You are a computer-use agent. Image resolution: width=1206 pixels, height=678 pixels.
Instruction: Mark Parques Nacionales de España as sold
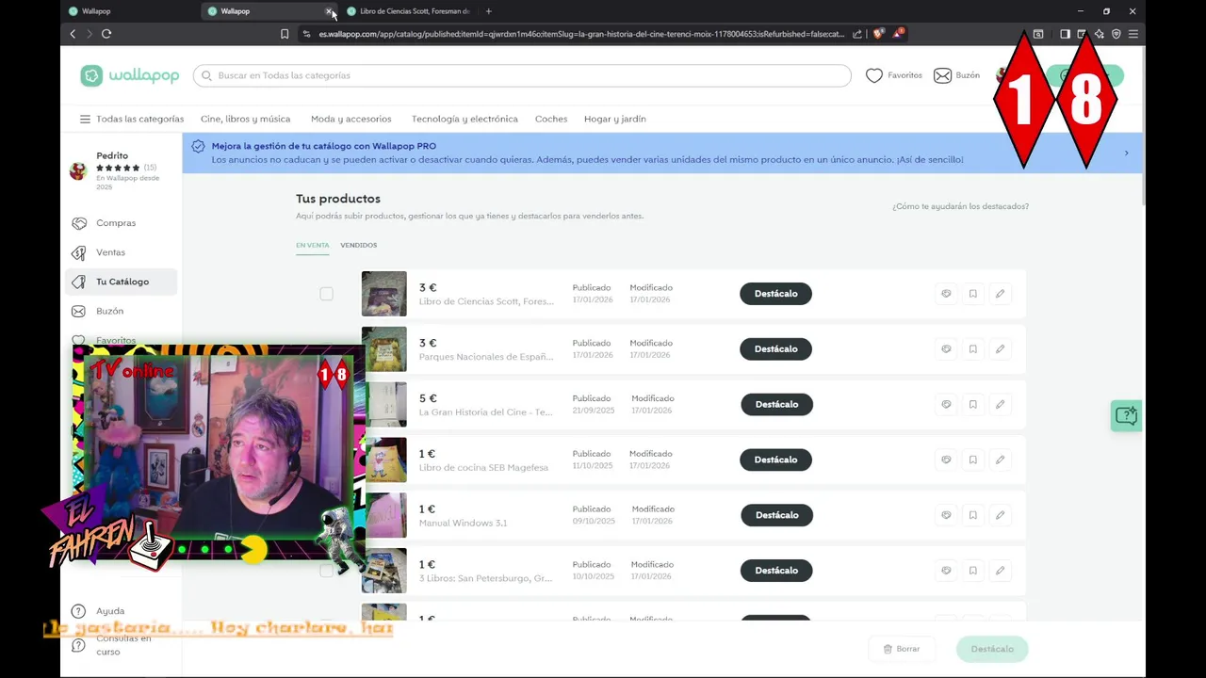[x=946, y=349]
